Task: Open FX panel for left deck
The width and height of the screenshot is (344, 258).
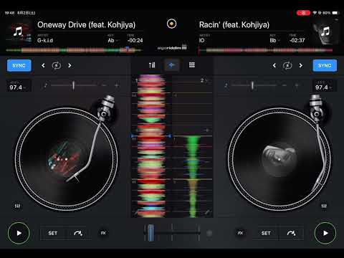Action: [x=103, y=233]
